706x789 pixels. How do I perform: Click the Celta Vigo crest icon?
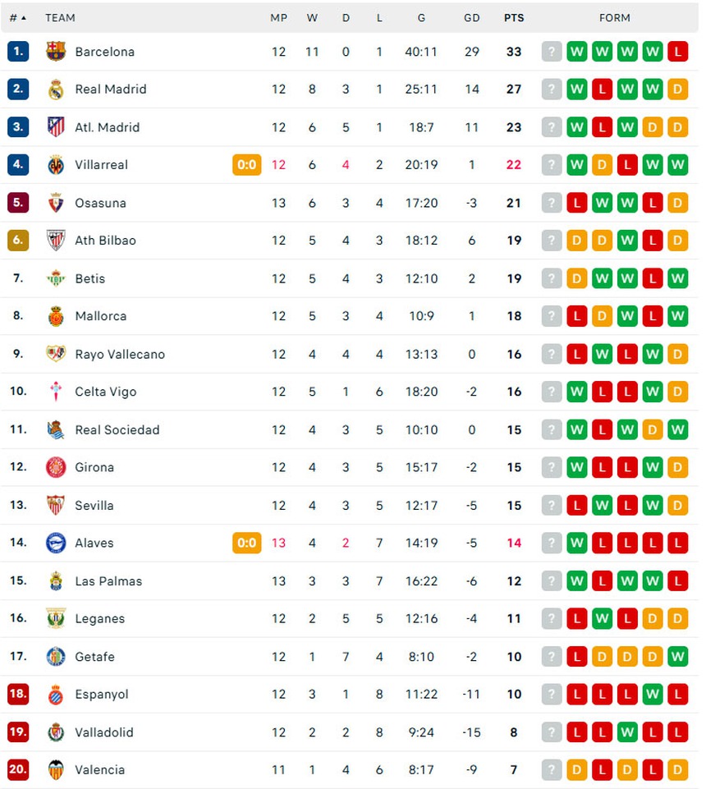click(56, 392)
